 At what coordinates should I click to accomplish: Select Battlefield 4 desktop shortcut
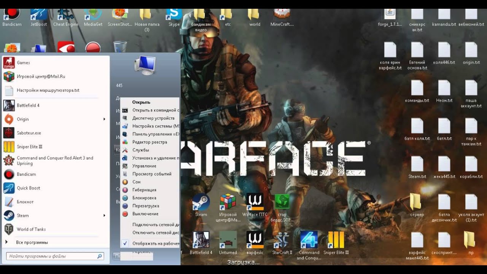(x=201, y=243)
